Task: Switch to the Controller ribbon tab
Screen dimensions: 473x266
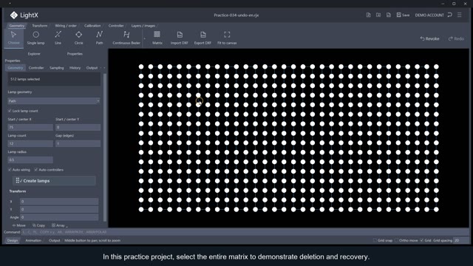Action: tap(116, 26)
